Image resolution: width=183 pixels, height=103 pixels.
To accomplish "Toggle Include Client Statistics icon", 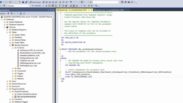I will (66, 6).
